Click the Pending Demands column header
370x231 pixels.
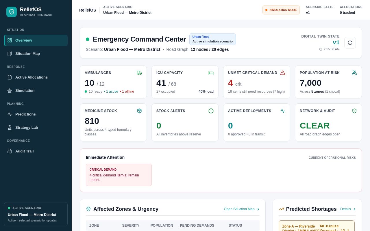click(197, 226)
